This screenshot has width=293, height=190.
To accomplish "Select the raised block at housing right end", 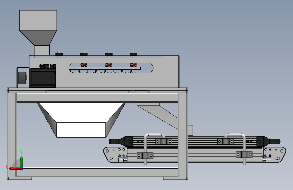I will [171, 72].
